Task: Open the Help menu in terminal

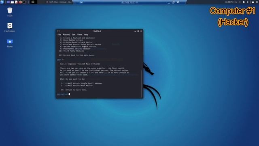Action: click(86, 34)
